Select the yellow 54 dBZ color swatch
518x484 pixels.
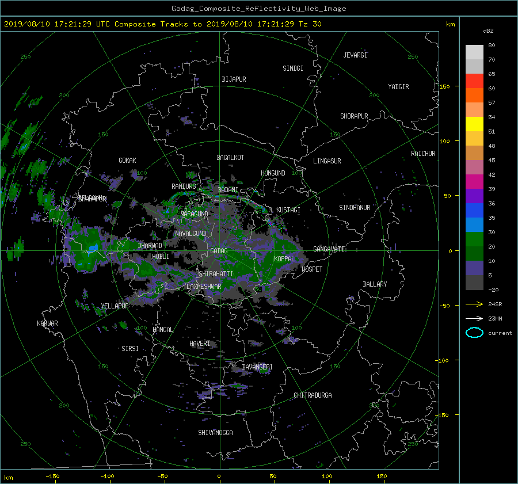click(x=474, y=124)
